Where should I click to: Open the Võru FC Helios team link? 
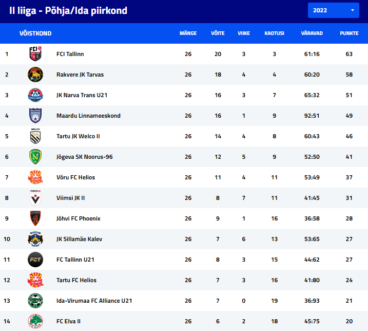click(75, 177)
